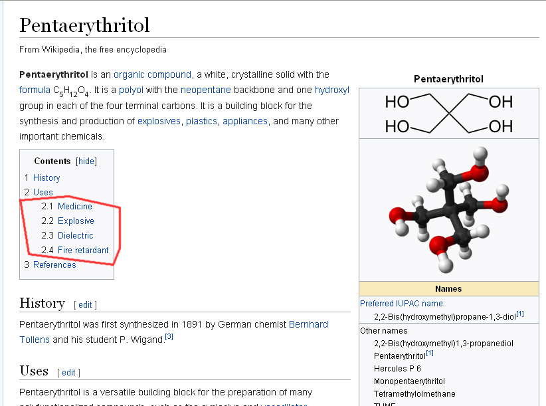Follow the formula link
This screenshot has height=406, width=546.
coord(35,90)
